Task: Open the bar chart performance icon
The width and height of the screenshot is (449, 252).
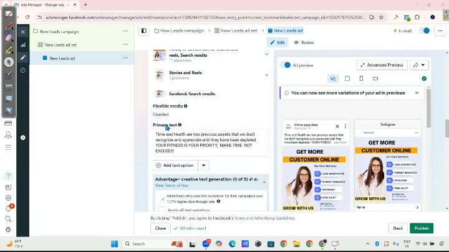Action: 23,45
